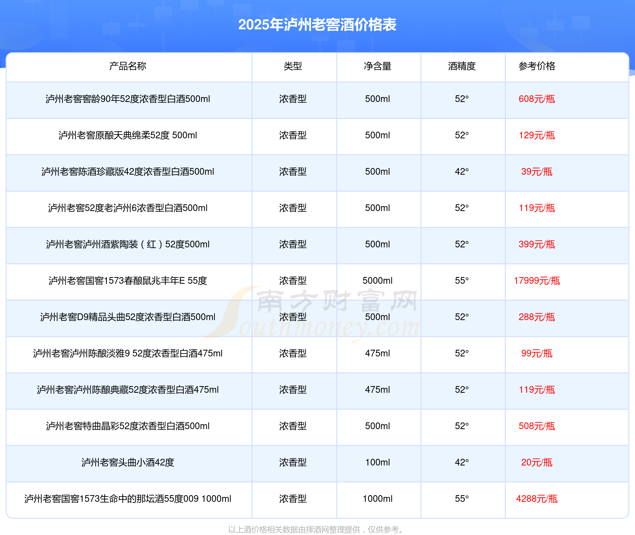Click the 99元/瓶 price
Screen dimensions: 635x535
tap(537, 353)
